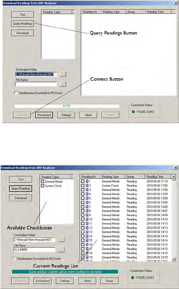
Task: Click Reading Types header above General Metals
Action: (55, 177)
